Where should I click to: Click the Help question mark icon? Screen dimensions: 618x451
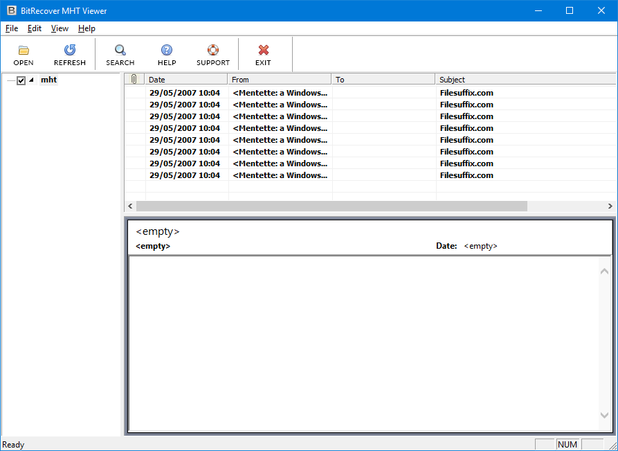tap(167, 50)
